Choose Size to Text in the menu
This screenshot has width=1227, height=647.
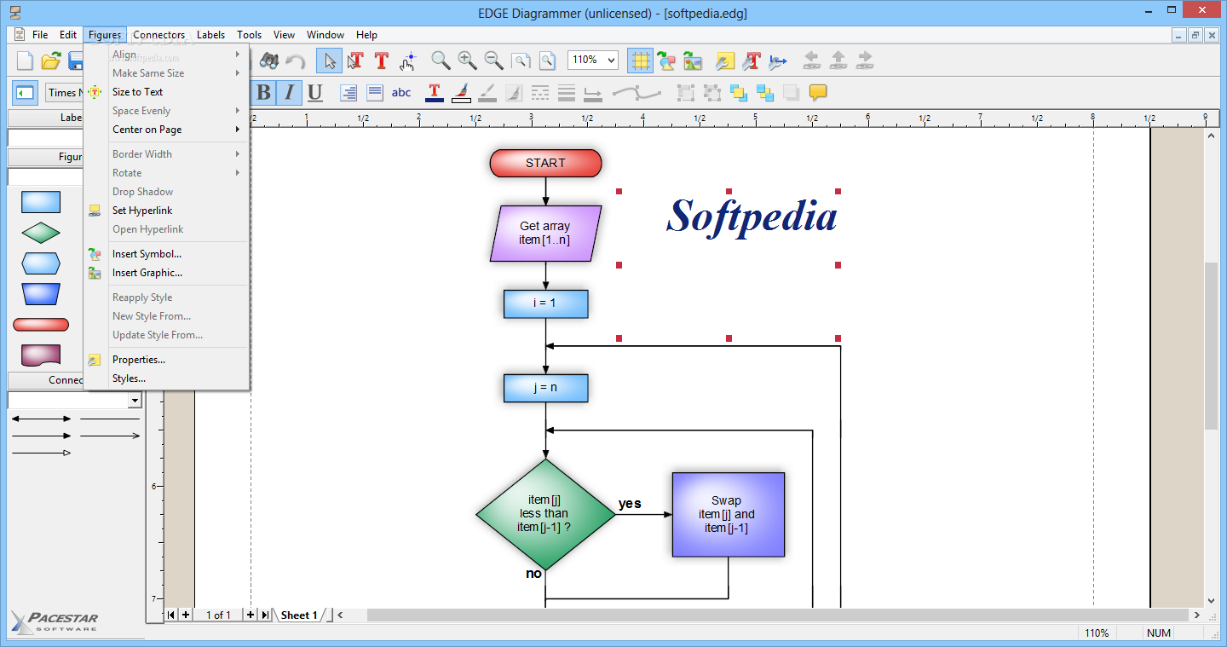pyautogui.click(x=166, y=92)
